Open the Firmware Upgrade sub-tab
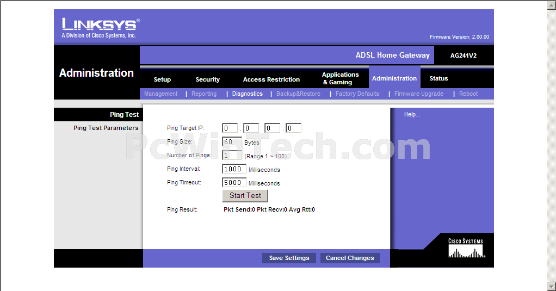Image resolution: width=556 pixels, height=291 pixels. [x=419, y=94]
